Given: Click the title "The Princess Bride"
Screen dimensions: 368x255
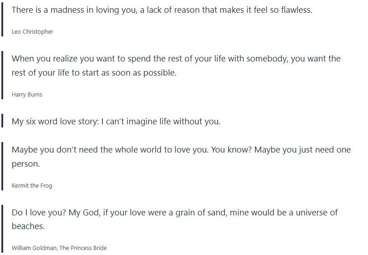Looking at the screenshot, I should click(83, 248).
